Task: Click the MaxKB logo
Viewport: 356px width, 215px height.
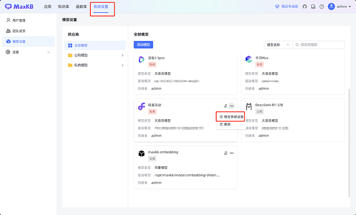Action: [x=19, y=7]
